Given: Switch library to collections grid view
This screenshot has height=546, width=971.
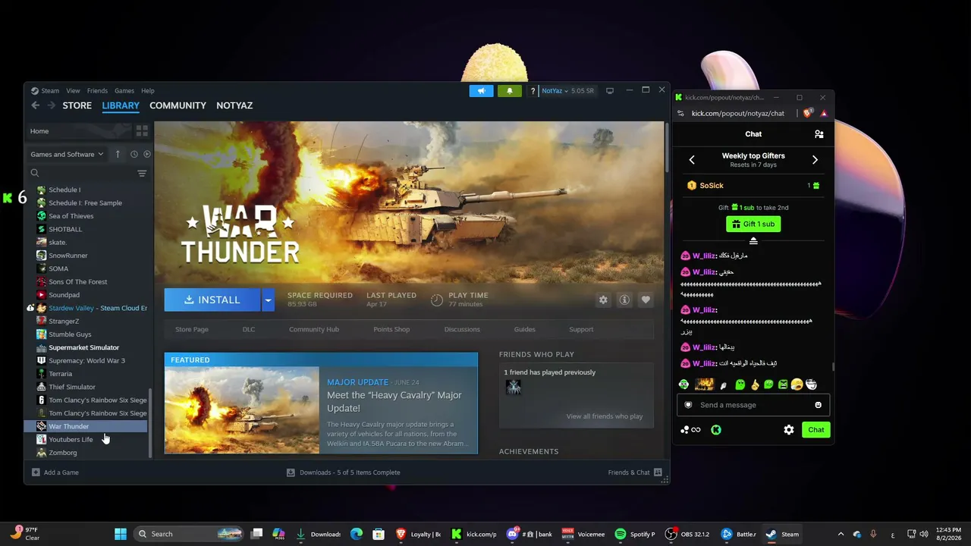Looking at the screenshot, I should (x=142, y=131).
